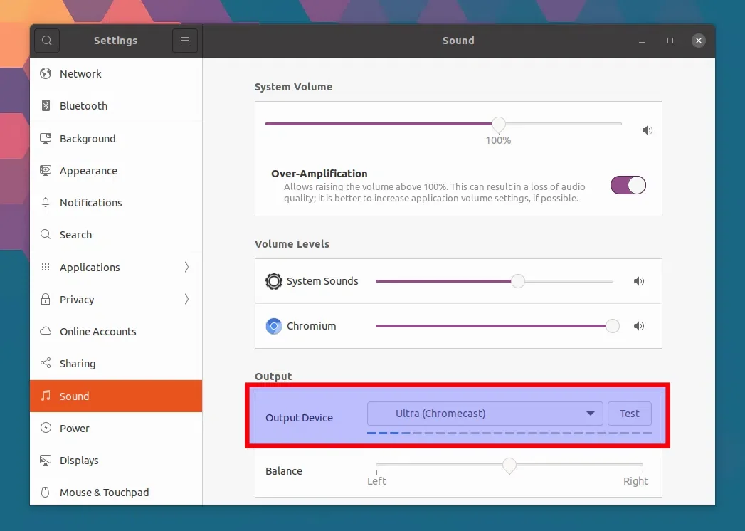The height and width of the screenshot is (531, 745).
Task: Open Sharing settings
Action: tap(116, 364)
